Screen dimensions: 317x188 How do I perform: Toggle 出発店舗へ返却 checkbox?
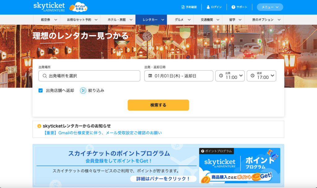pos(41,90)
